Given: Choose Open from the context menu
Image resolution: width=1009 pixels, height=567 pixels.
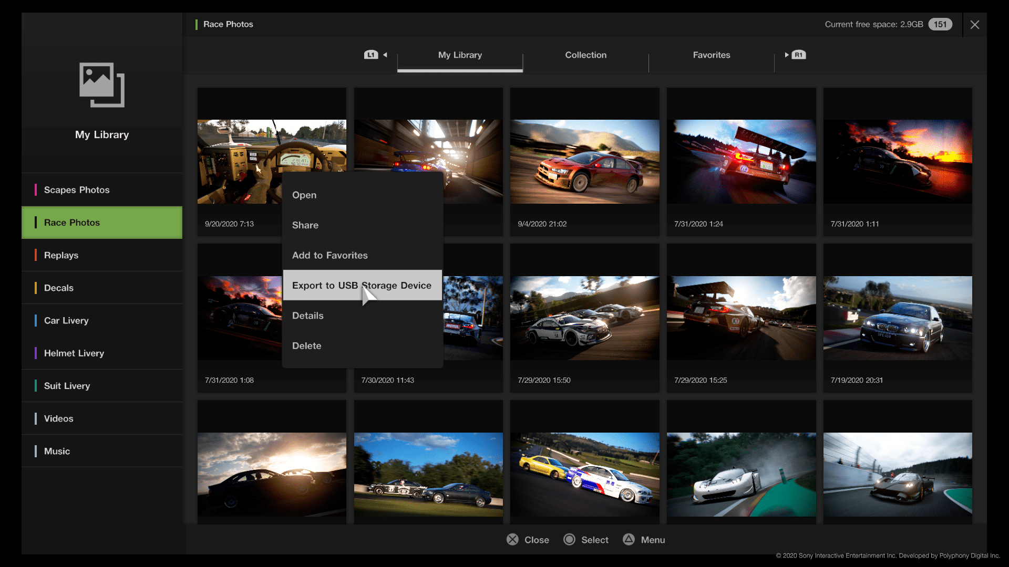Looking at the screenshot, I should pyautogui.click(x=363, y=195).
